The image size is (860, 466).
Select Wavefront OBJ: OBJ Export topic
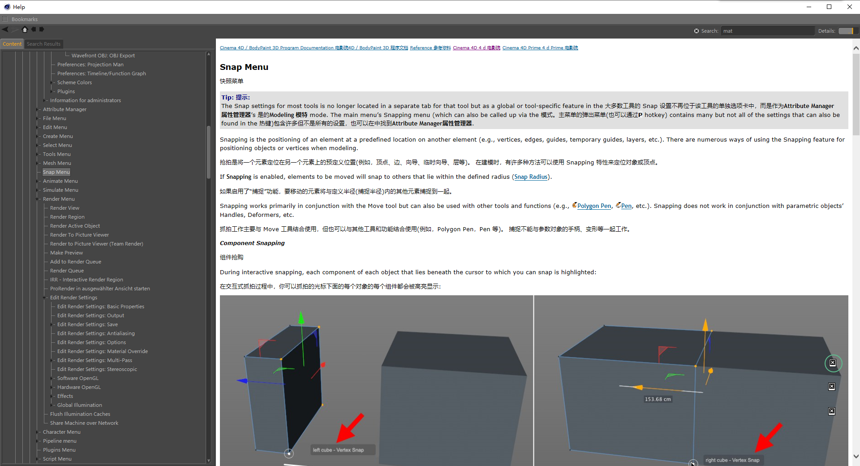[x=103, y=56]
